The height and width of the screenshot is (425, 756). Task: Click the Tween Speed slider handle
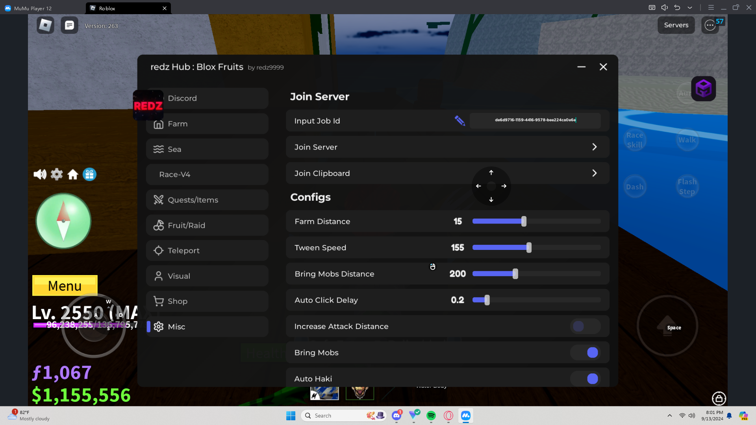pos(529,248)
